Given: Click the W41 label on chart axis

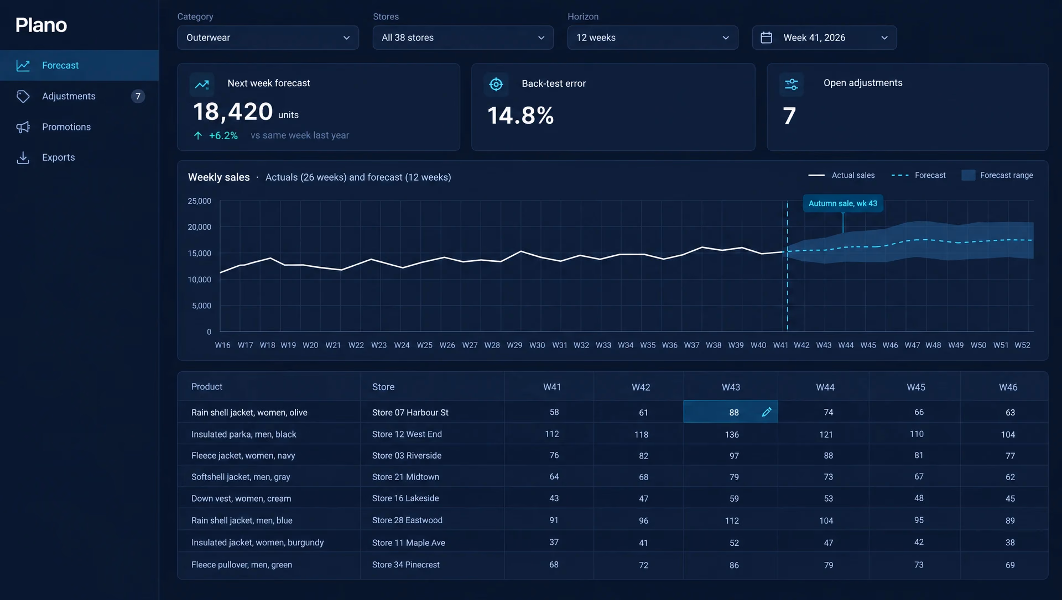Looking at the screenshot, I should [780, 345].
